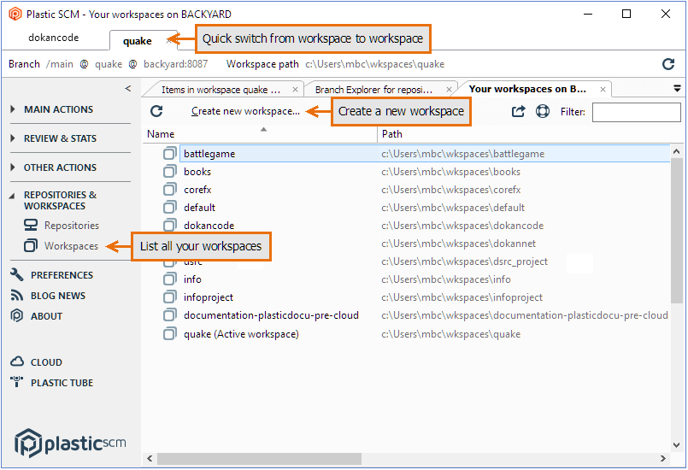
Task: Click the horizontal scrollbar right arrow
Action: (663, 459)
